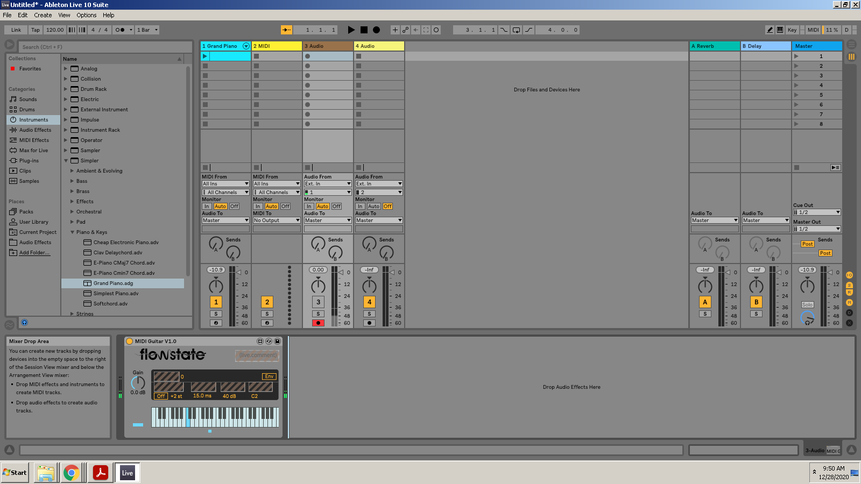Disarm the 3 Audio track record button

(318, 323)
